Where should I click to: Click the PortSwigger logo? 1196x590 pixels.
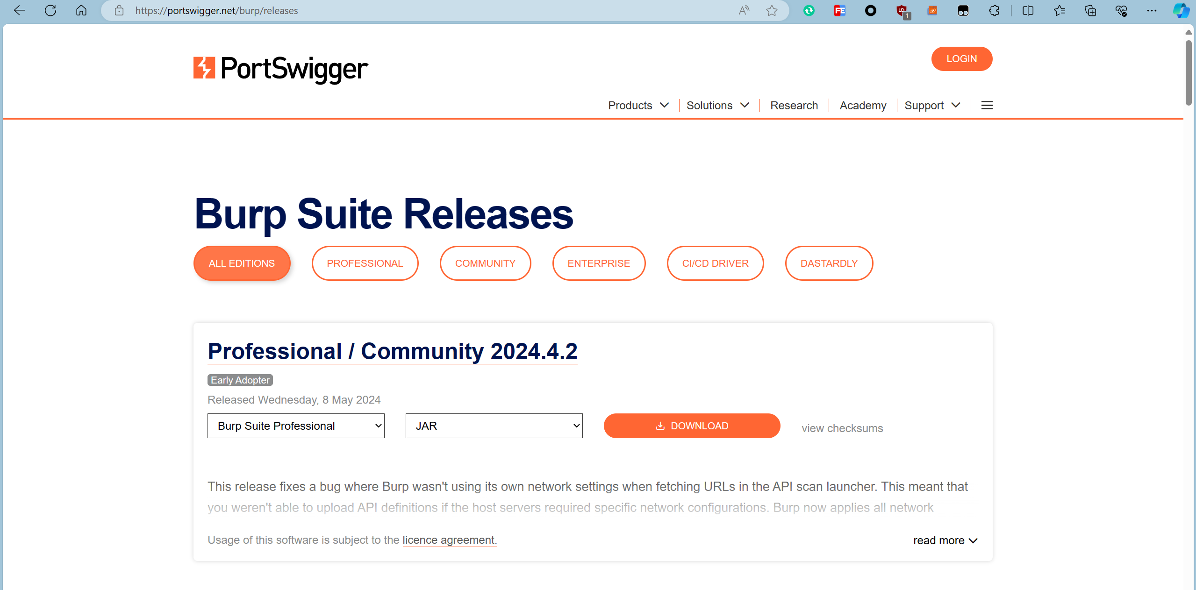click(x=280, y=68)
